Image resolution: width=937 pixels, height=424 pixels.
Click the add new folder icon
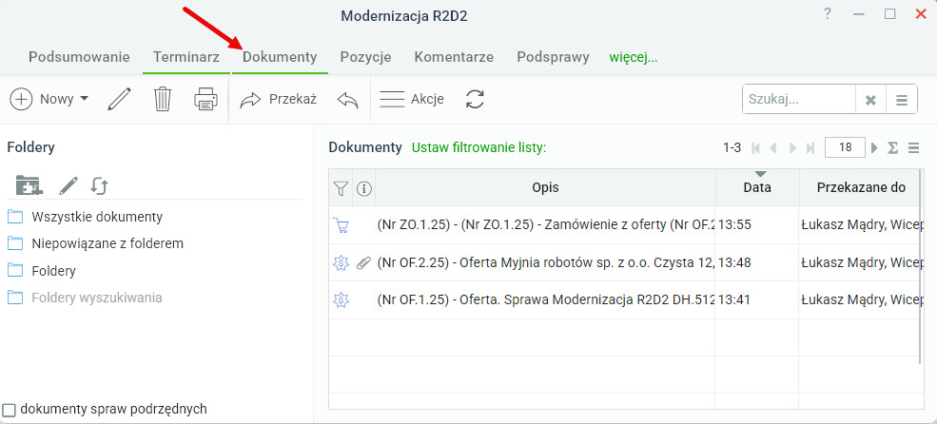[29, 185]
